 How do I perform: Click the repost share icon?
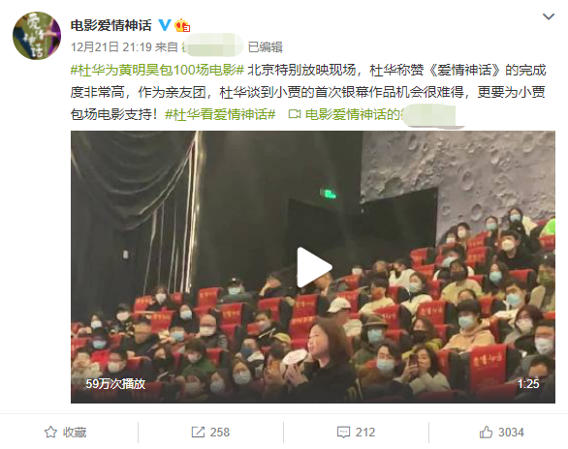tap(198, 432)
